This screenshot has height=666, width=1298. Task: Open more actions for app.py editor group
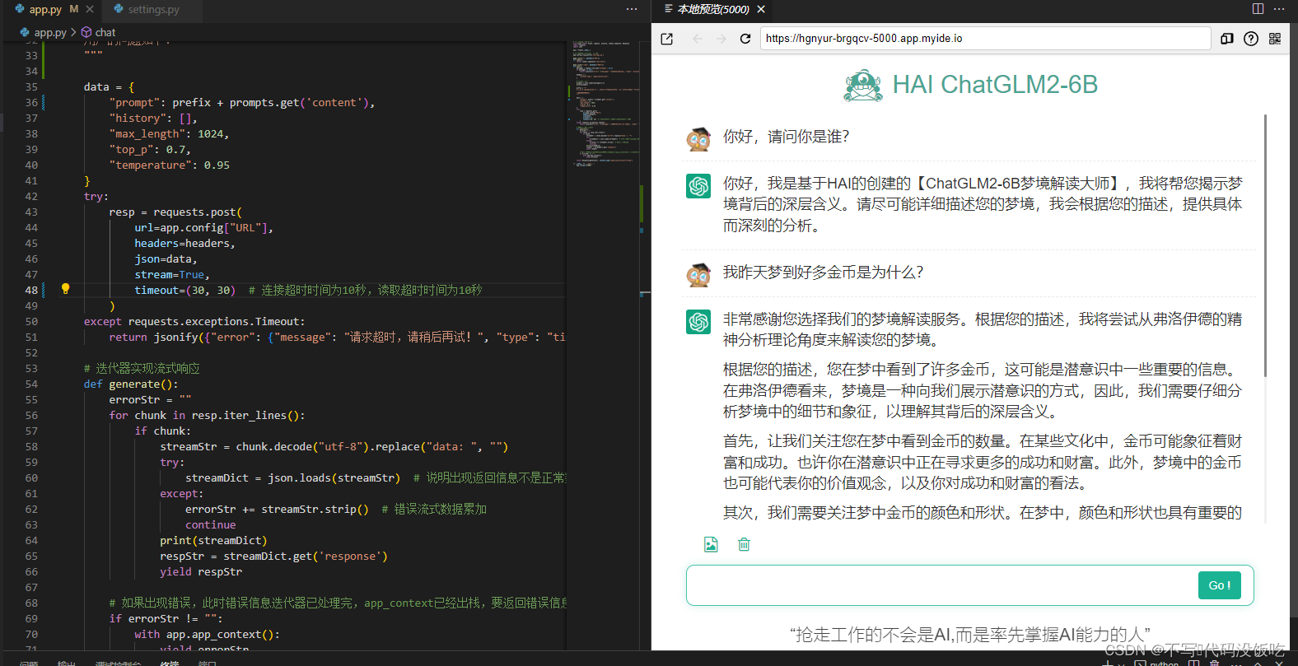632,9
